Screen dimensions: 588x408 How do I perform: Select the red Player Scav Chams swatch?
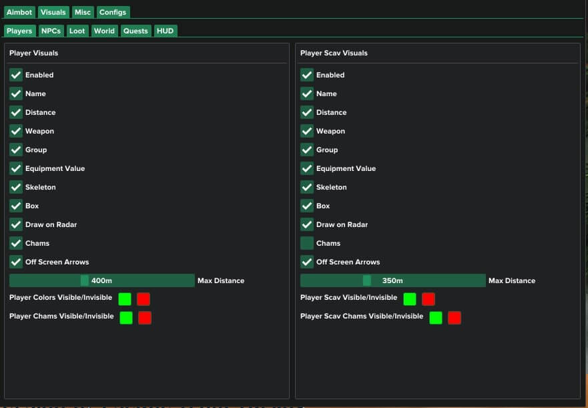tap(455, 317)
